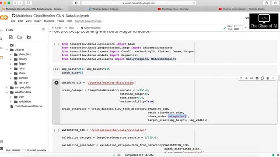280x157 pixels.
Task: Open the table of contents sidebar icon
Action: (x=1, y=30)
